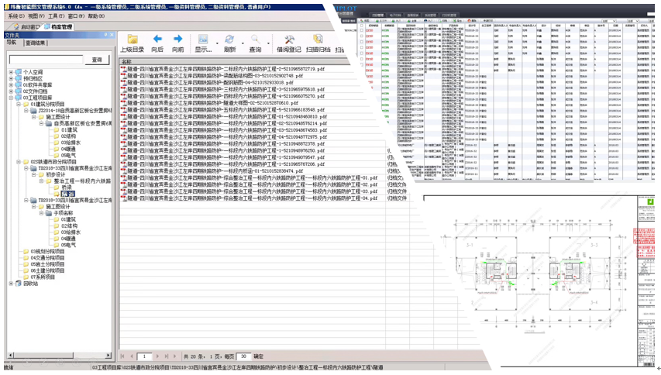Open 借阅登记 borrow registration tool

pyautogui.click(x=289, y=40)
